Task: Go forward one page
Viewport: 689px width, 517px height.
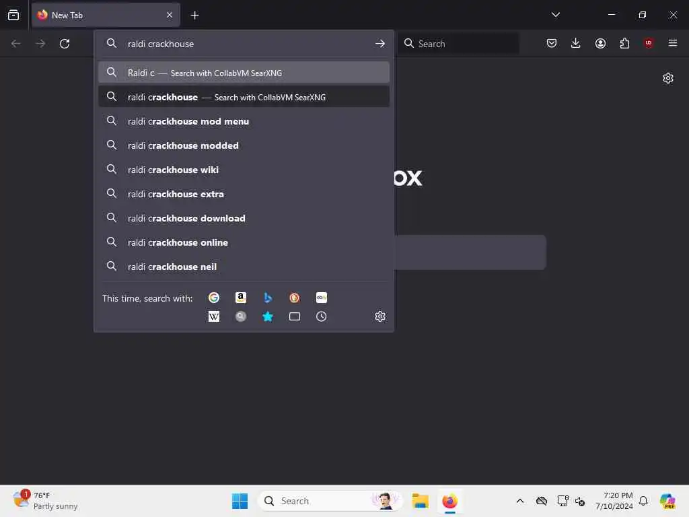Action: 40,44
